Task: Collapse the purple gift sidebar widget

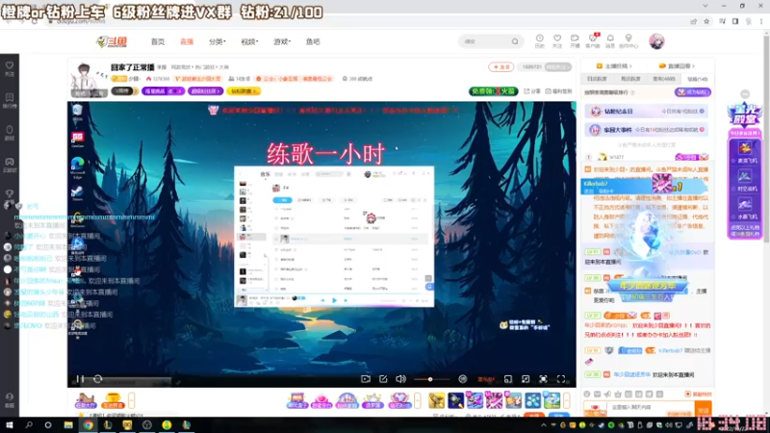Action: [x=745, y=94]
